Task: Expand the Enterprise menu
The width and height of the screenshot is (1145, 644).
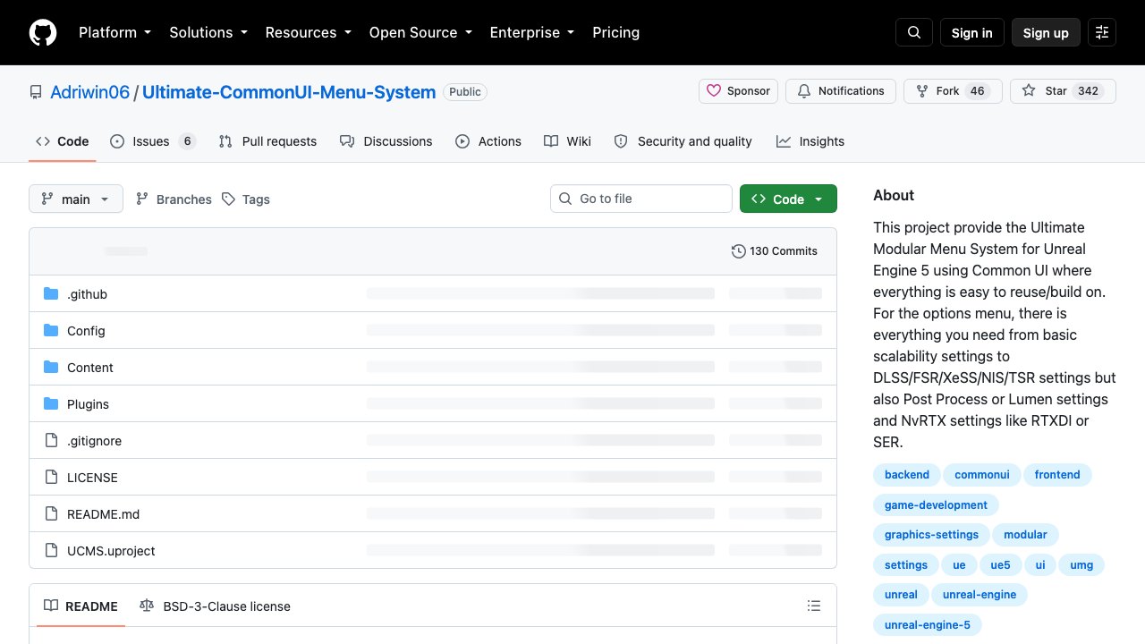Action: [531, 32]
